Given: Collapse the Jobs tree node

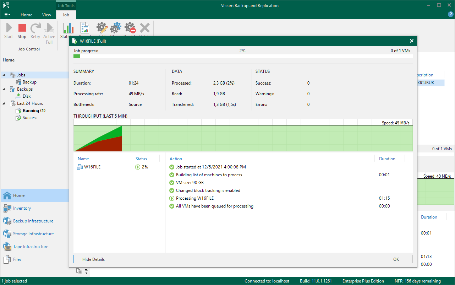Looking at the screenshot, I should point(4,75).
